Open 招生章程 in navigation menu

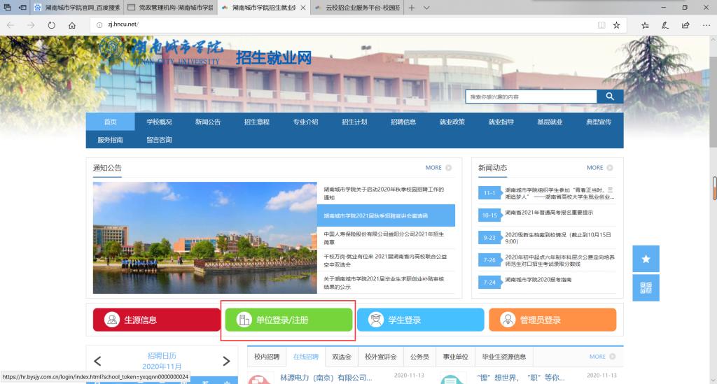pyautogui.click(x=256, y=122)
